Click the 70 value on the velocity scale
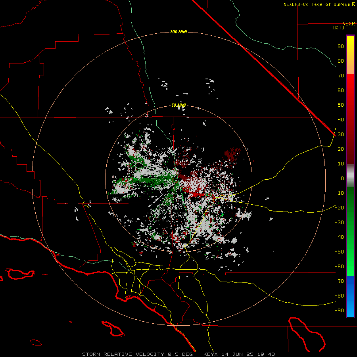The height and width of the screenshot is (357, 357). pyautogui.click(x=341, y=76)
